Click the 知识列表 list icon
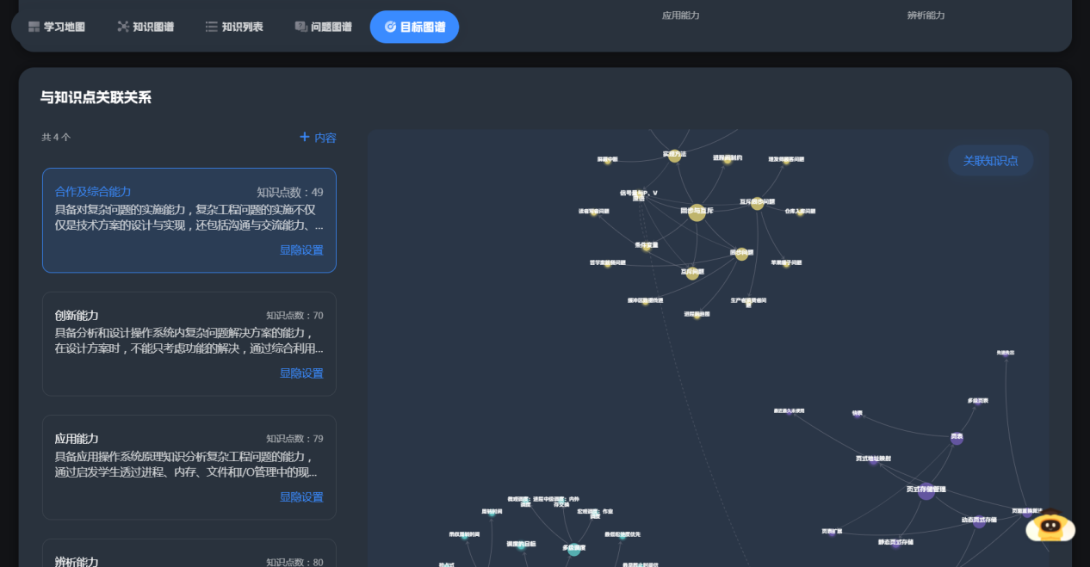The height and width of the screenshot is (567, 1090). [211, 27]
